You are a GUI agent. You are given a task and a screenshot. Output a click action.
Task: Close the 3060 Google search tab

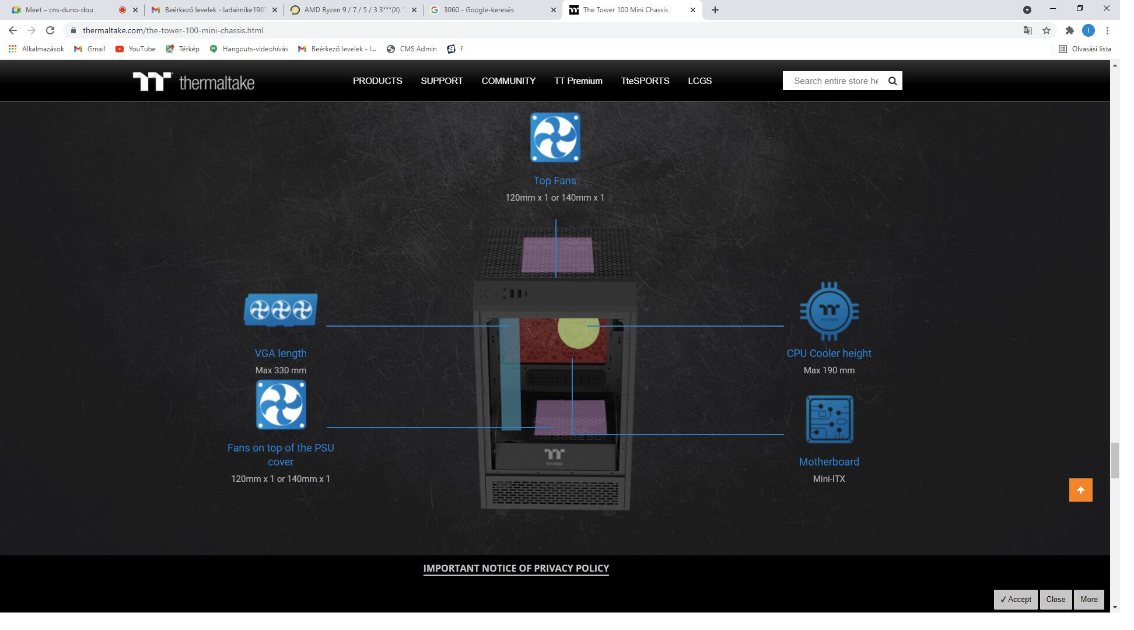coord(554,10)
